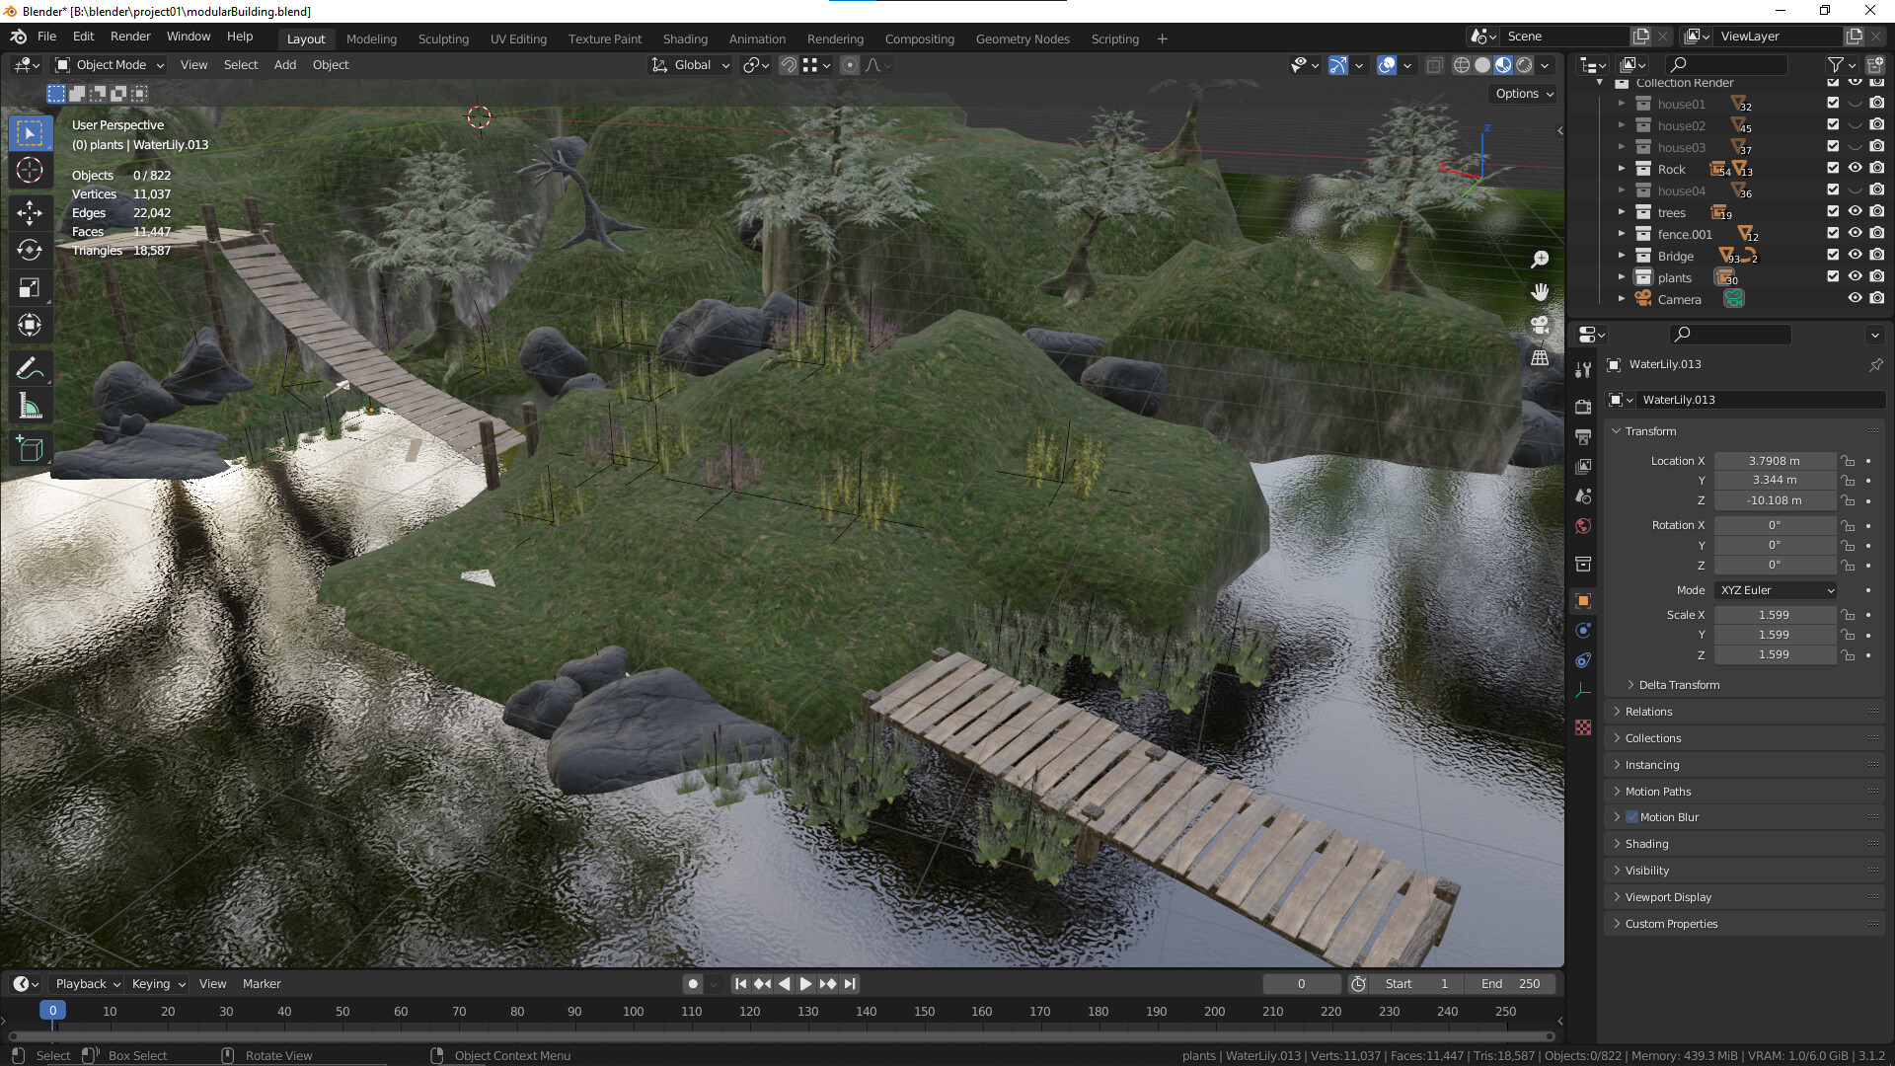Toggle perspective/orthographic grid icon
The width and height of the screenshot is (1895, 1066).
(1540, 357)
